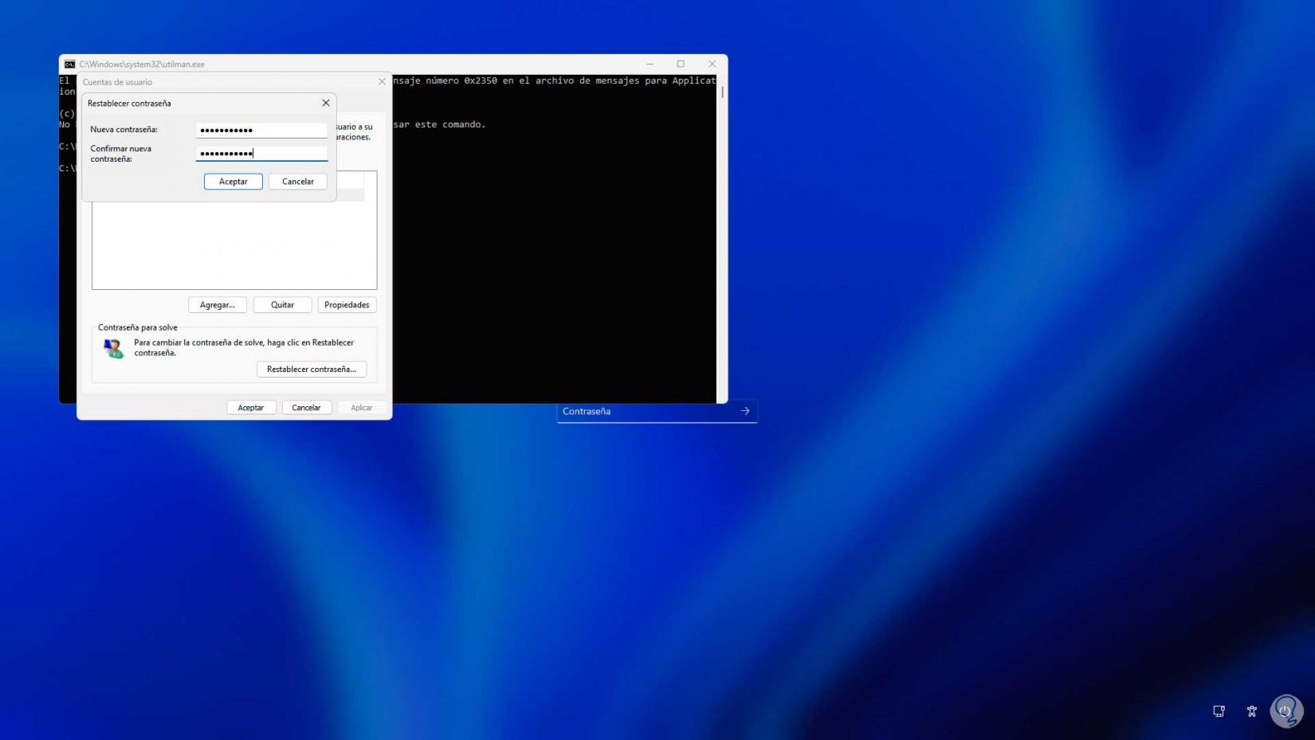The width and height of the screenshot is (1315, 740).
Task: Click the command prompt title bar icon
Action: [x=69, y=64]
